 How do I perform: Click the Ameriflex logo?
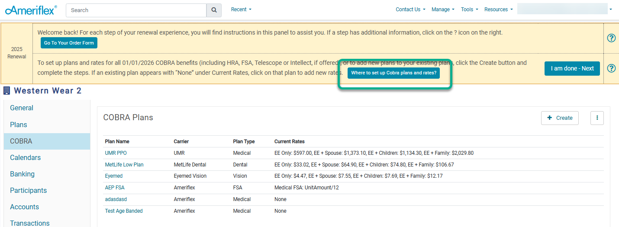(31, 10)
